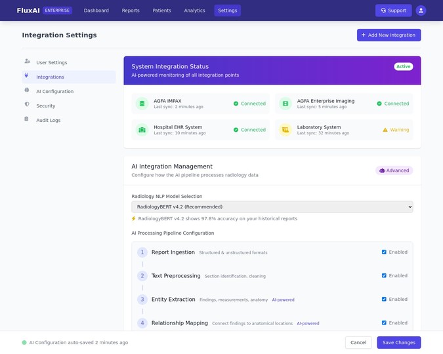Click the step 1 number circle
The width and height of the screenshot is (443, 354).
click(142, 252)
